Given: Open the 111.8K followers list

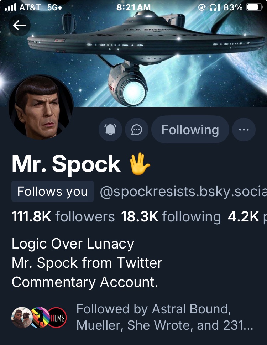Looking at the screenshot, I should pyautogui.click(x=63, y=216).
